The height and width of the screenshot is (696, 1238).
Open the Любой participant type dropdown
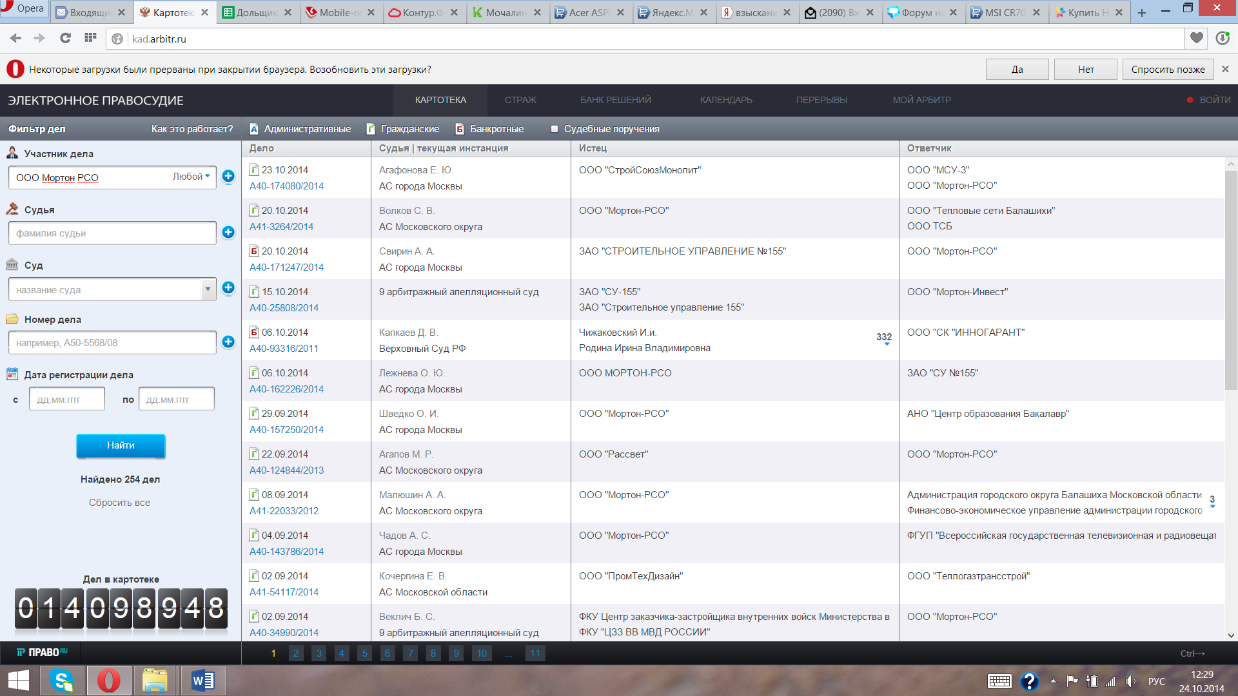(x=192, y=177)
